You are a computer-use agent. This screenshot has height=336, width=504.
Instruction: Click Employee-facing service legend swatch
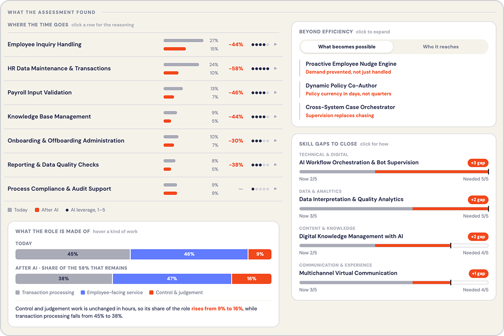[83, 292]
